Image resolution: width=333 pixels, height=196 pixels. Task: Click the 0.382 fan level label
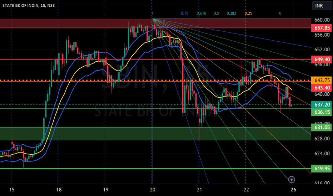[231, 13]
